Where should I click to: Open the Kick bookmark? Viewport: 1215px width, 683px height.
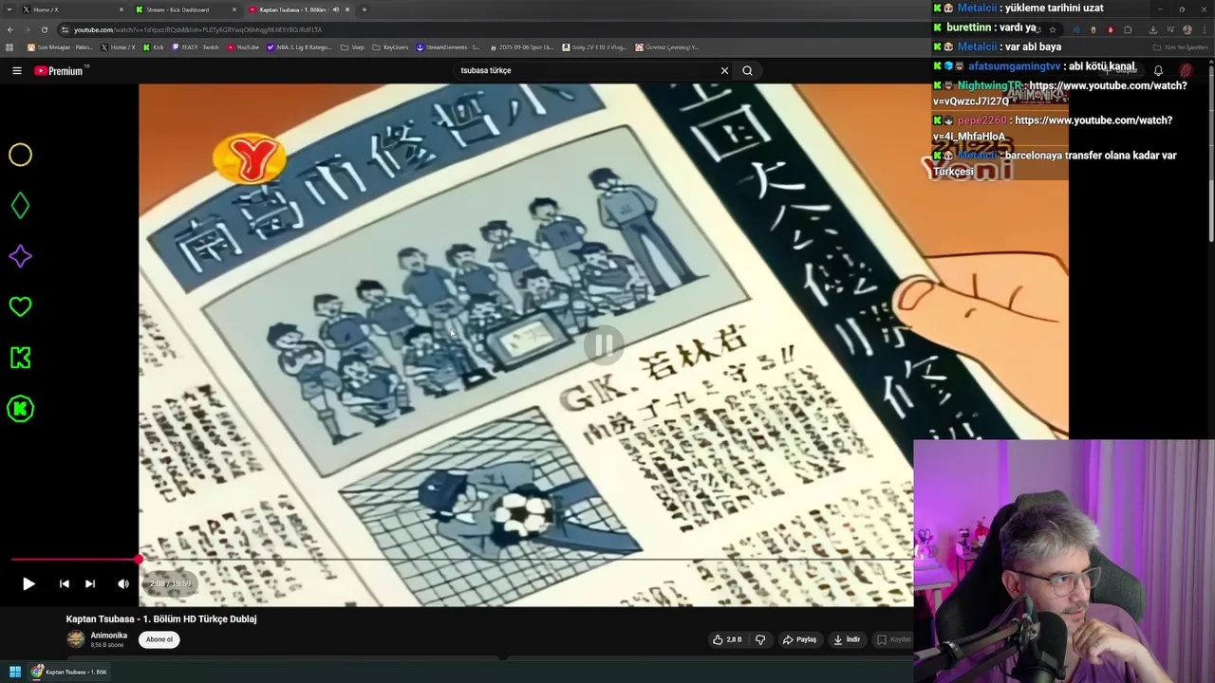[153, 46]
